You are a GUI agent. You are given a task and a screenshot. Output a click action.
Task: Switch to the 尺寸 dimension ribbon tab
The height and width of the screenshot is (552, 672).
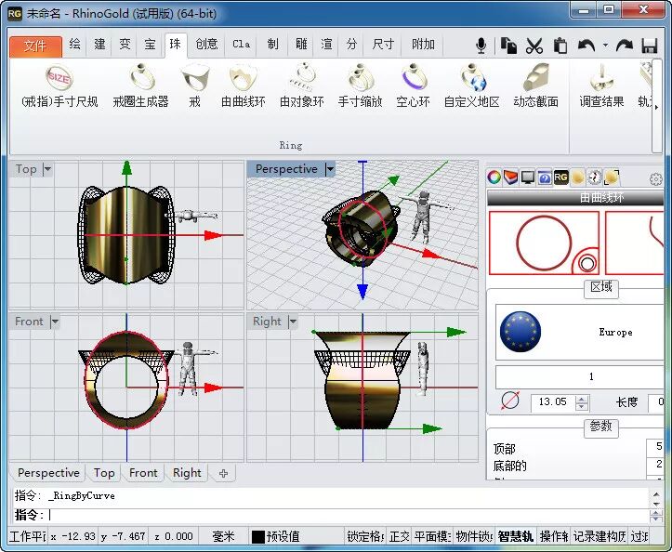point(383,45)
